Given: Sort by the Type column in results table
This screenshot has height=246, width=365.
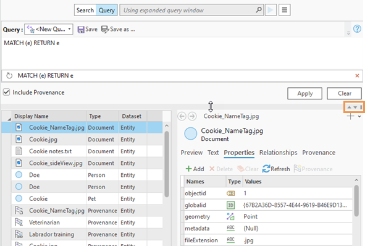Looking at the screenshot, I should click(x=103, y=116).
